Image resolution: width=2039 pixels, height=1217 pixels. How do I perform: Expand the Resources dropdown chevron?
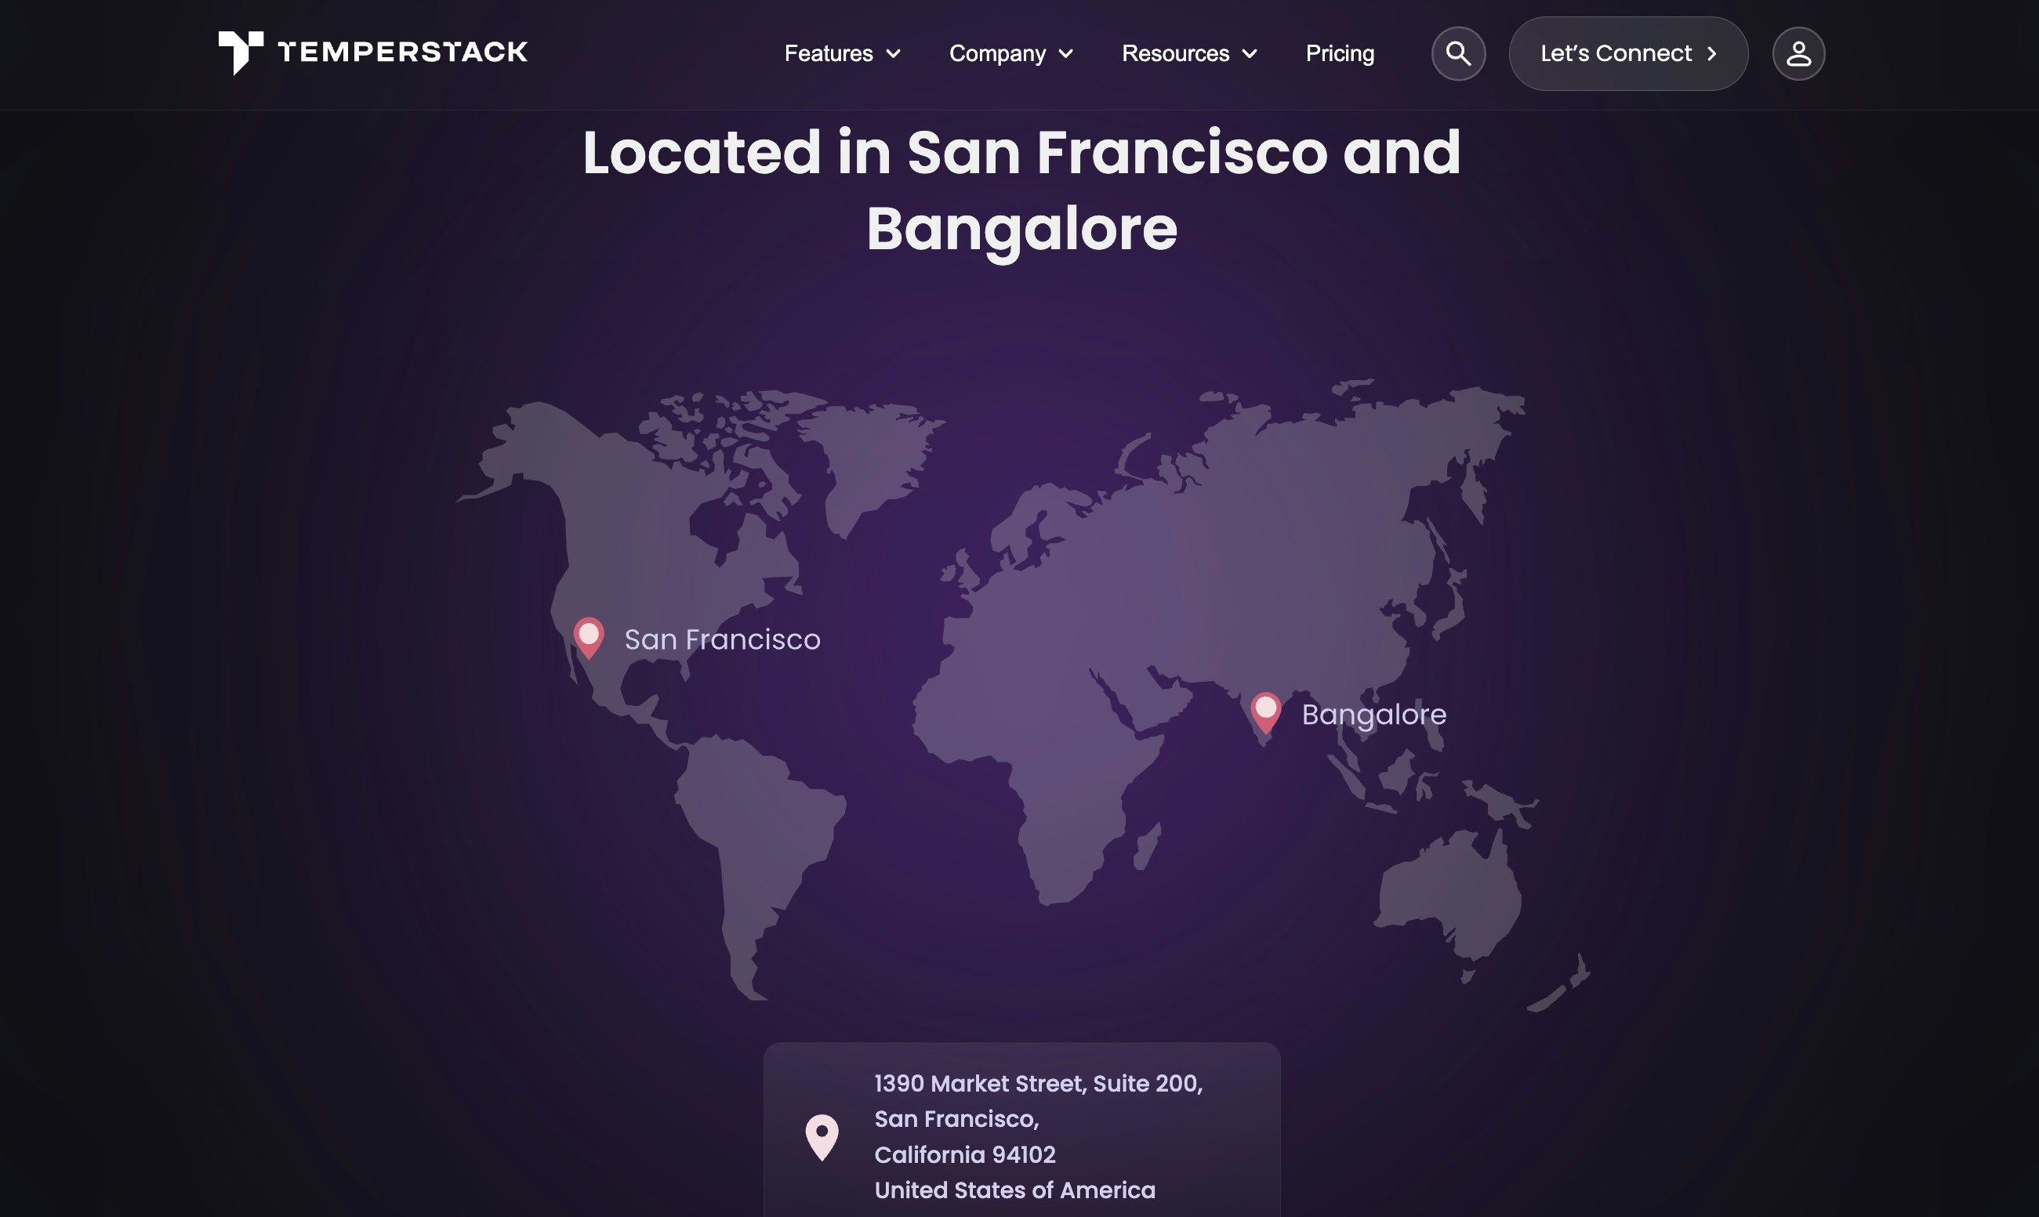point(1249,54)
